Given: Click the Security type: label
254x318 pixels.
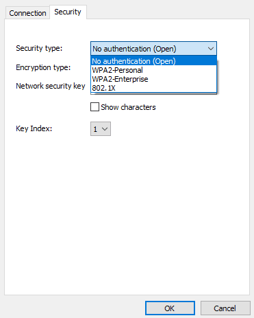Looking at the screenshot, I should coord(39,48).
